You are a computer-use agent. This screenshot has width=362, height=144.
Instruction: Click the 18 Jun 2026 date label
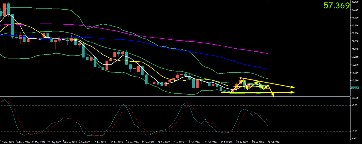tap(133, 142)
